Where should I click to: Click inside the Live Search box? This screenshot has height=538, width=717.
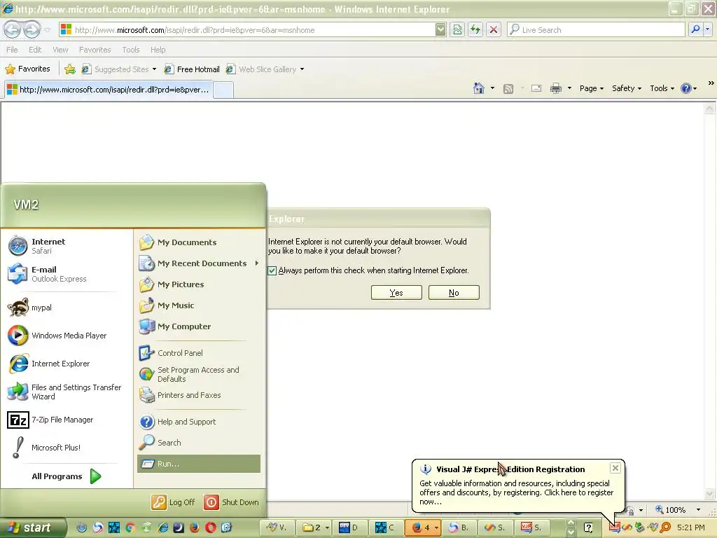596,29
